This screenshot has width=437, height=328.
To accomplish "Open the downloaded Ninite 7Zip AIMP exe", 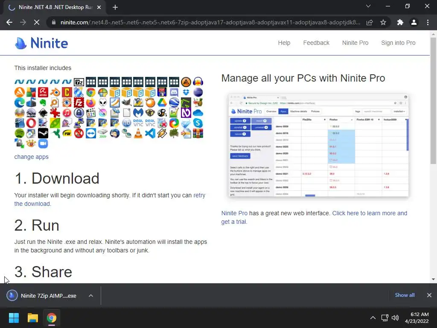I will point(42,296).
